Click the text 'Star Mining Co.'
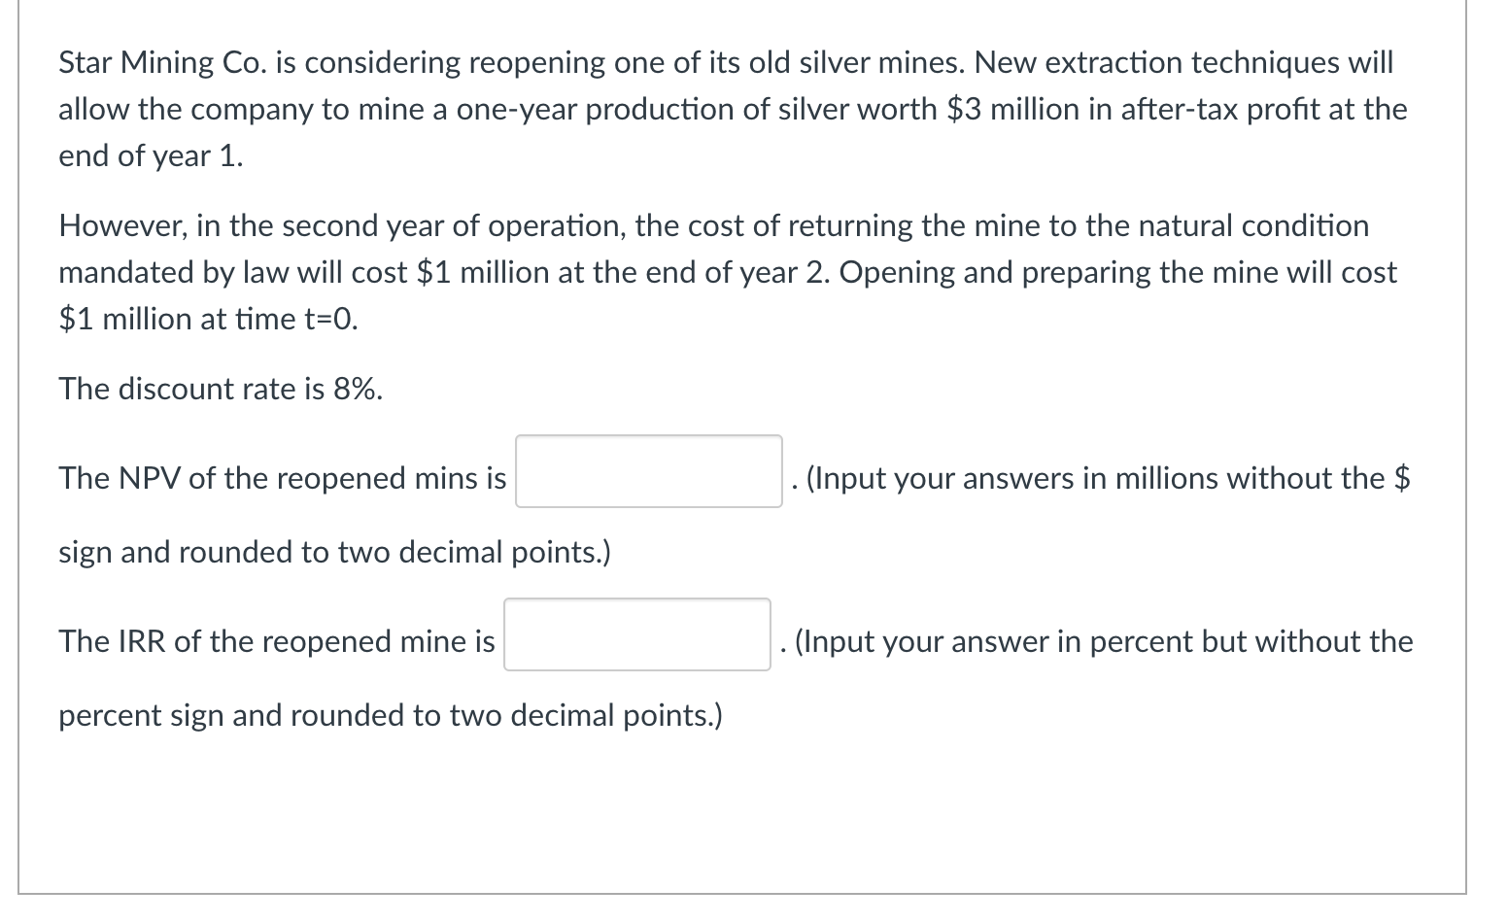The width and height of the screenshot is (1508, 923). coord(163,63)
